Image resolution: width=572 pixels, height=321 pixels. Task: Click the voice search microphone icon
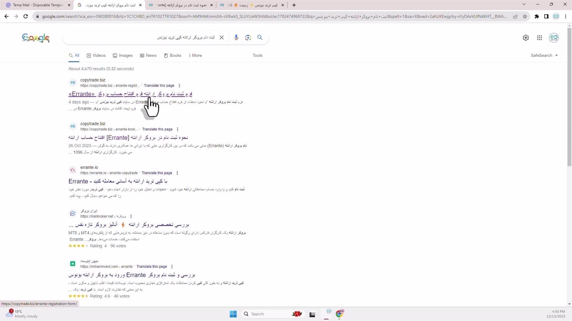click(x=236, y=37)
